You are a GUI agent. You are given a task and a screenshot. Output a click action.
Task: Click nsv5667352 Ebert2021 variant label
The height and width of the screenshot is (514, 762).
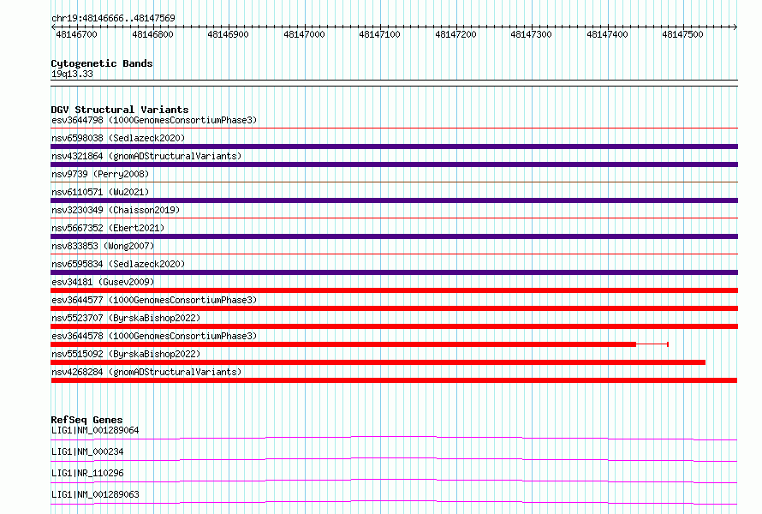[108, 228]
